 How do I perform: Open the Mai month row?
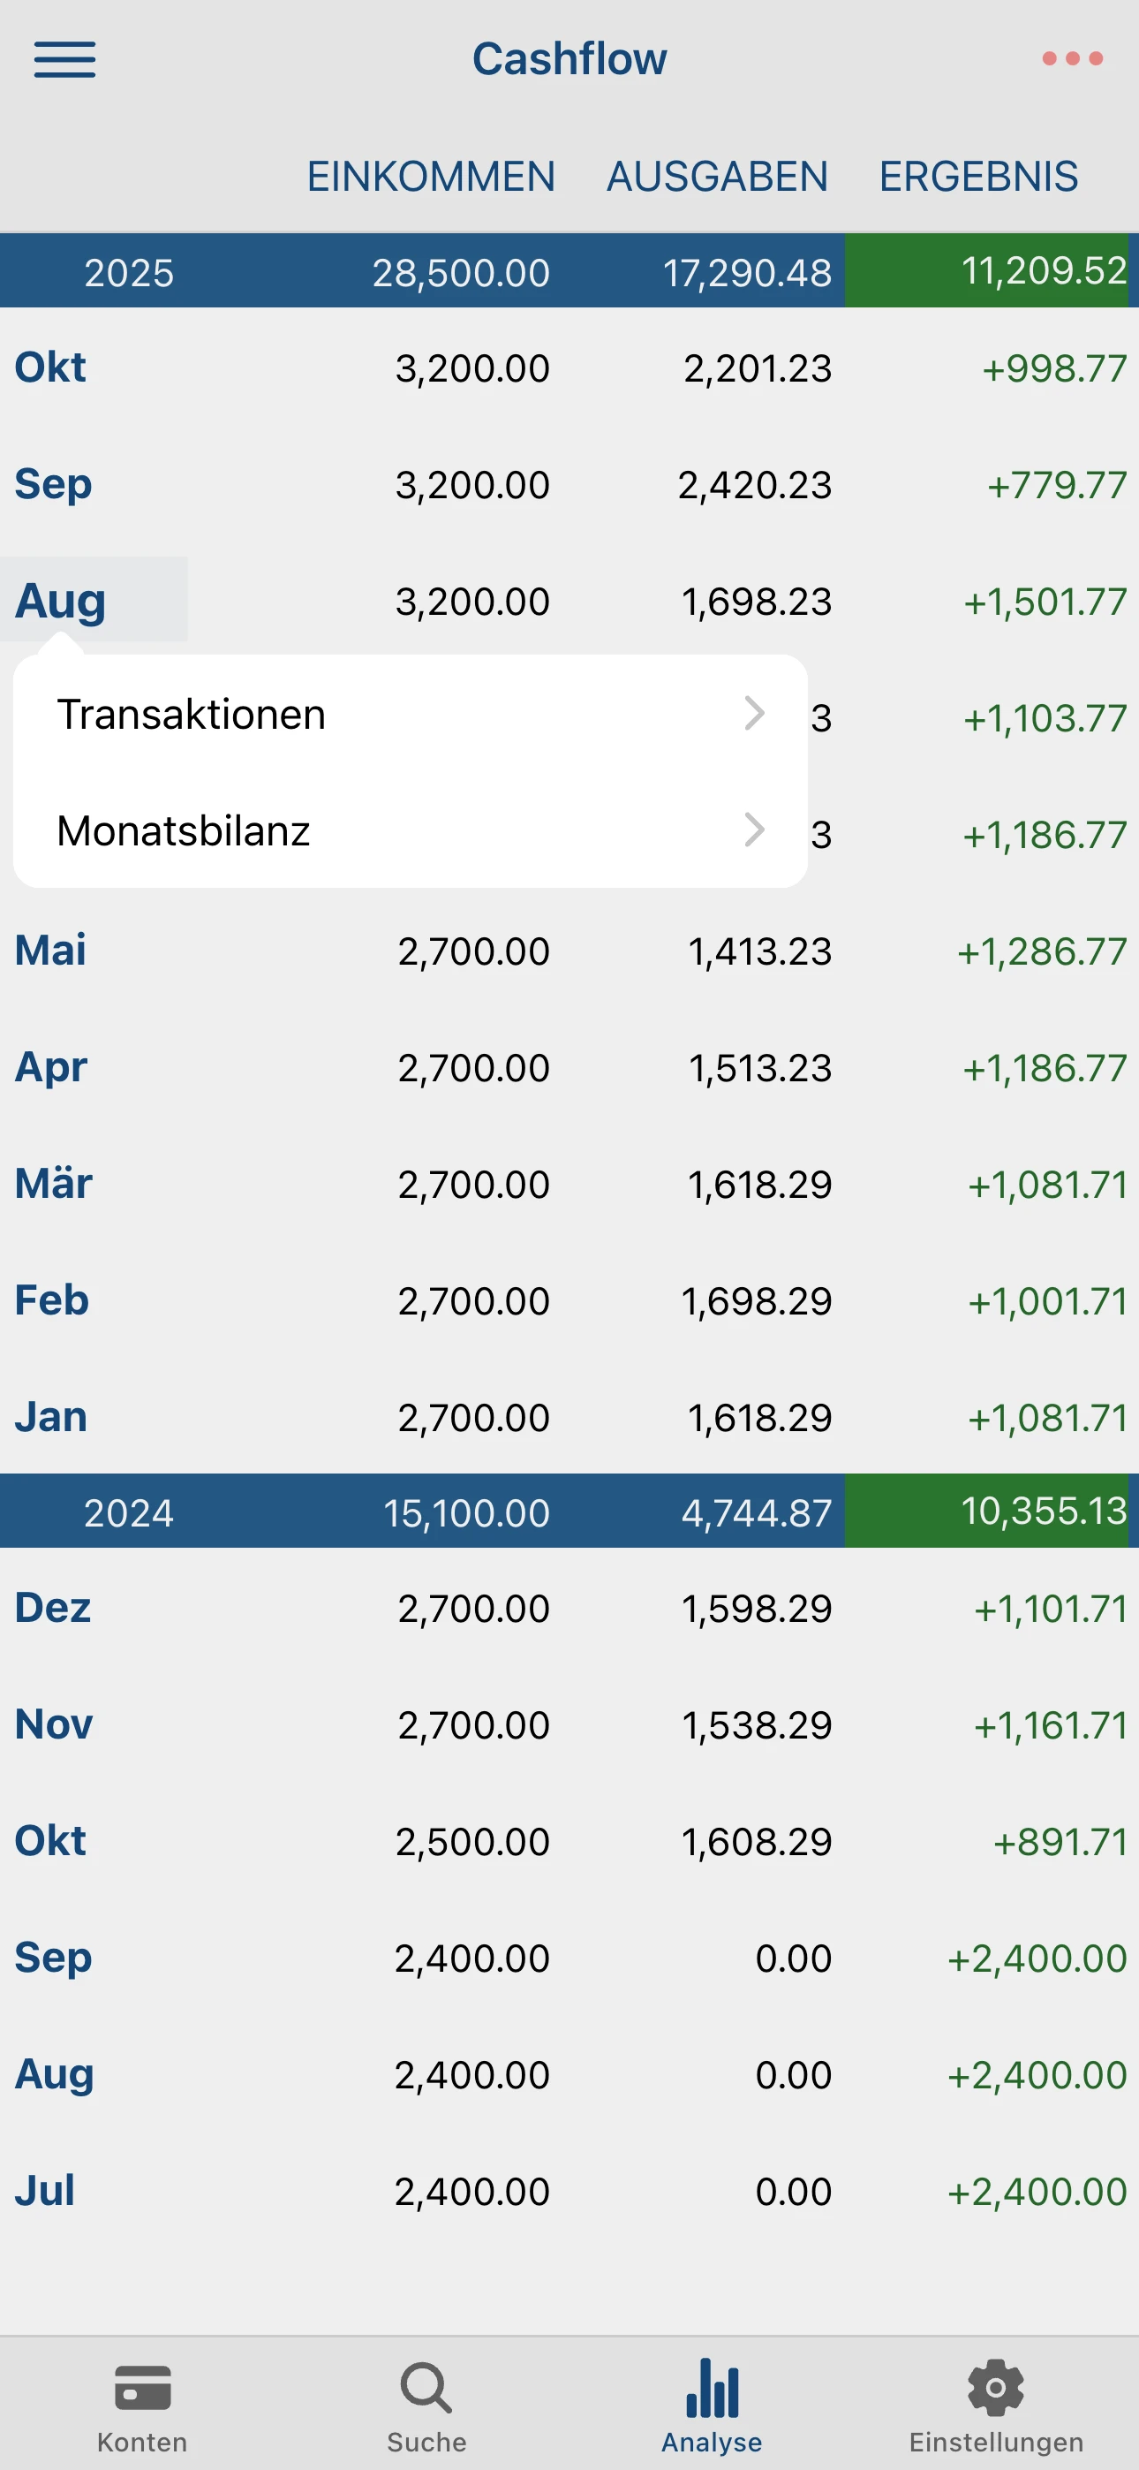pos(51,951)
